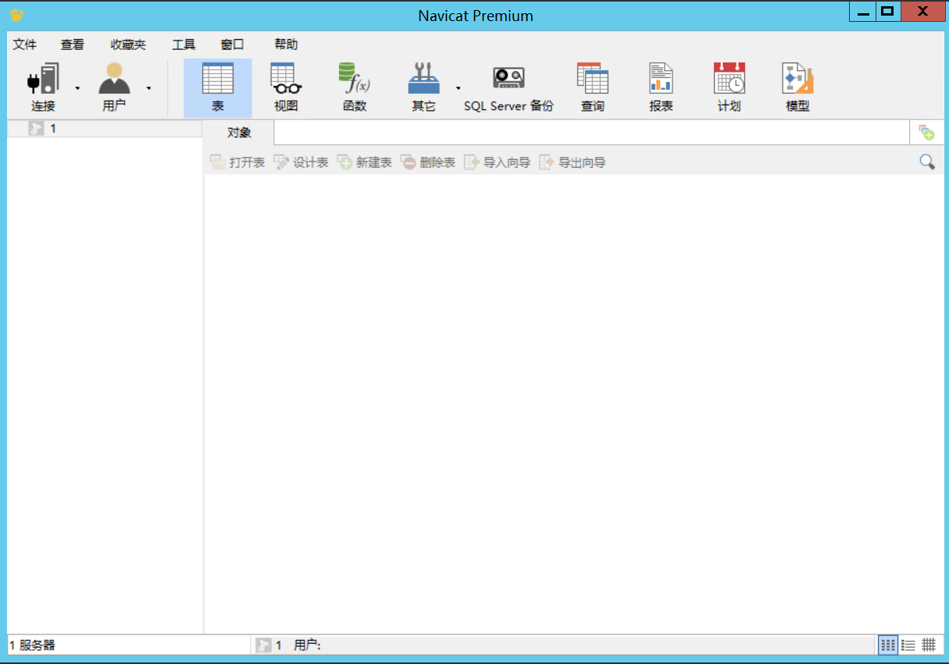
Task: Select the 计划 (Schedule) icon
Action: [728, 86]
